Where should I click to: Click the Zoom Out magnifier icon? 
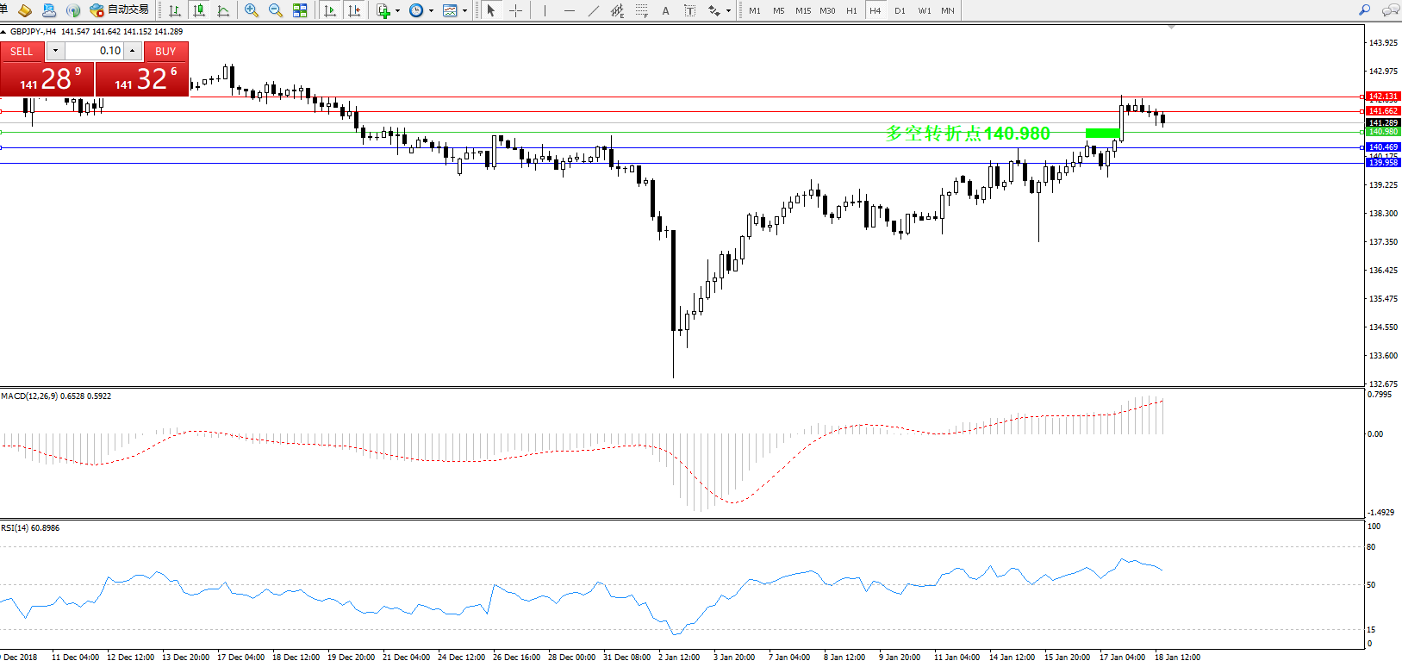(276, 10)
